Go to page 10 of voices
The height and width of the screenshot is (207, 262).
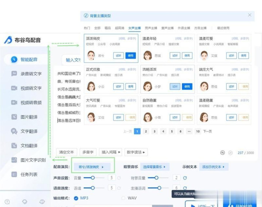[198, 131]
